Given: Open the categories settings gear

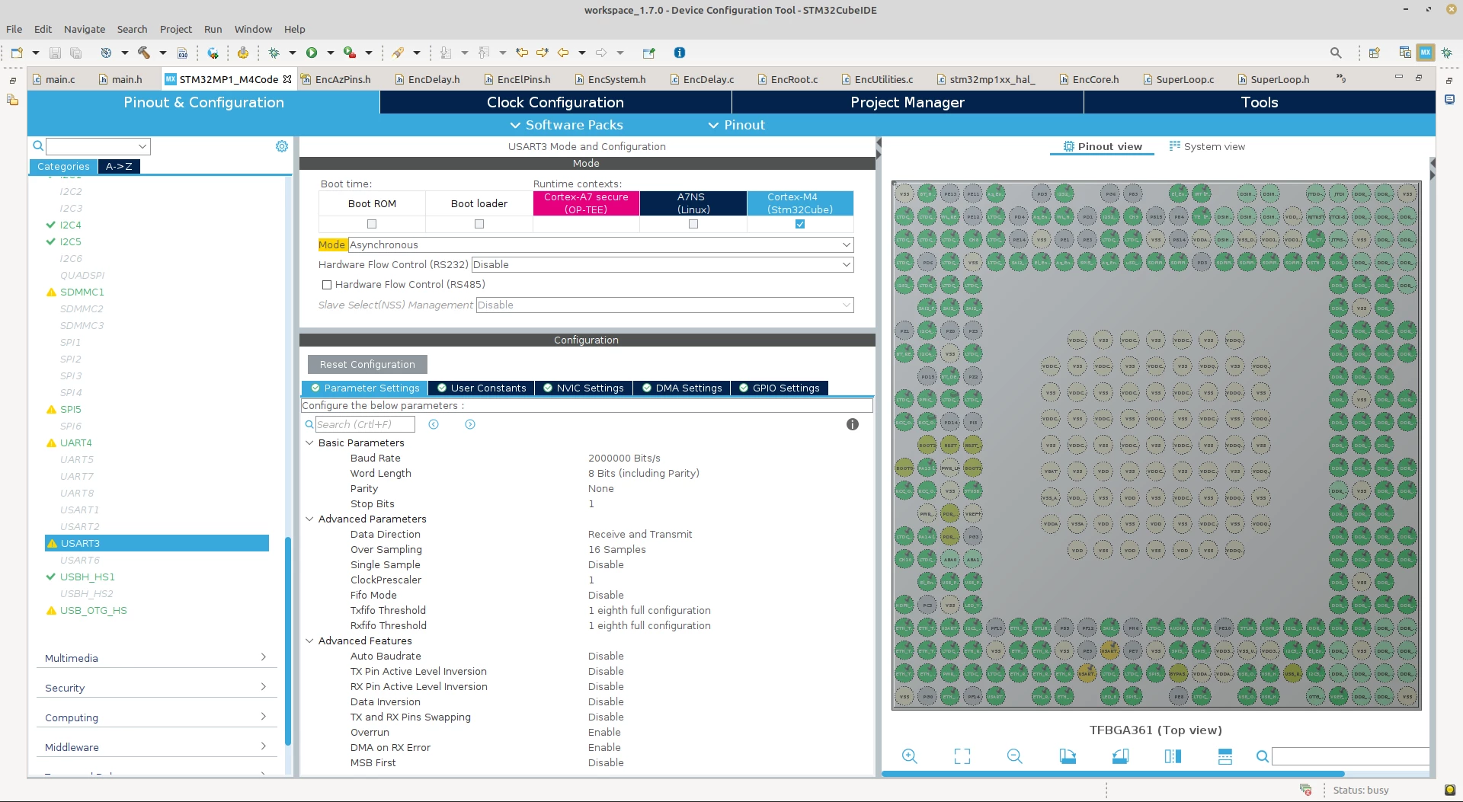Looking at the screenshot, I should (282, 146).
